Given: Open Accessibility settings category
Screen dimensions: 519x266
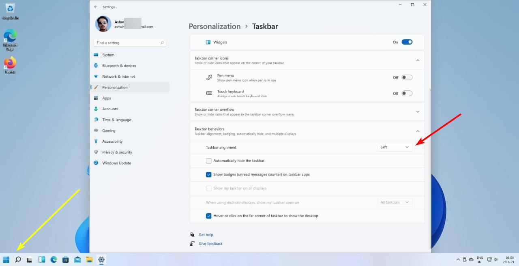Looking at the screenshot, I should (130, 141).
